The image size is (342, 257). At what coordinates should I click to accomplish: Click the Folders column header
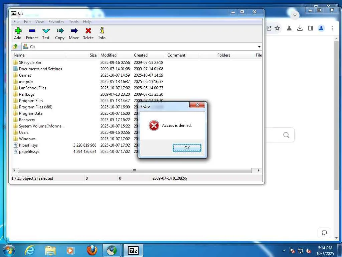point(215,55)
